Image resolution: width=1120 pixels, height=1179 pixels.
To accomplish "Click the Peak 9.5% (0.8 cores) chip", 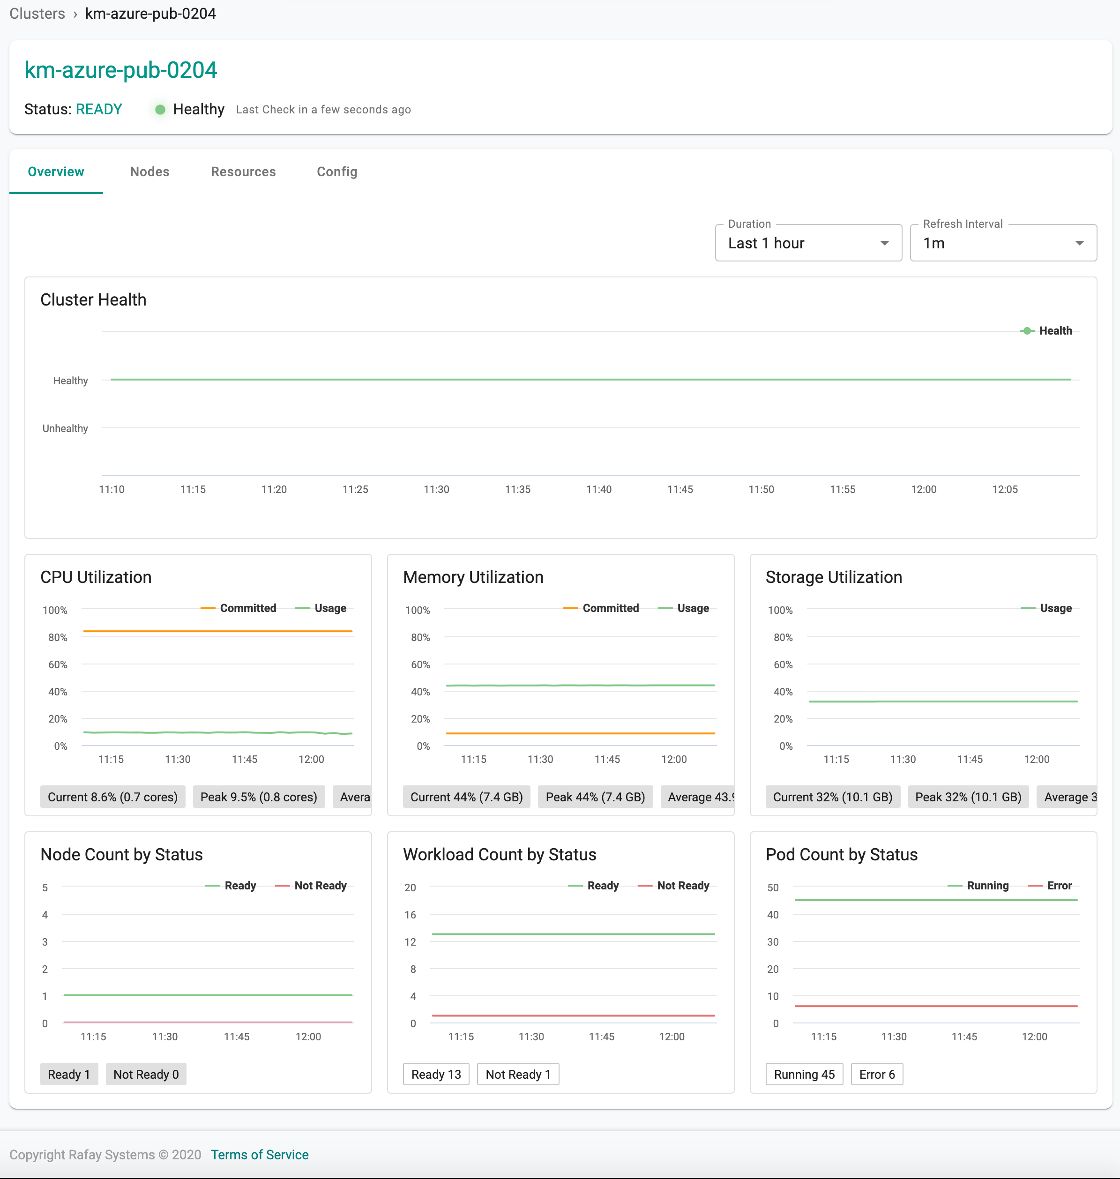I will 259,797.
